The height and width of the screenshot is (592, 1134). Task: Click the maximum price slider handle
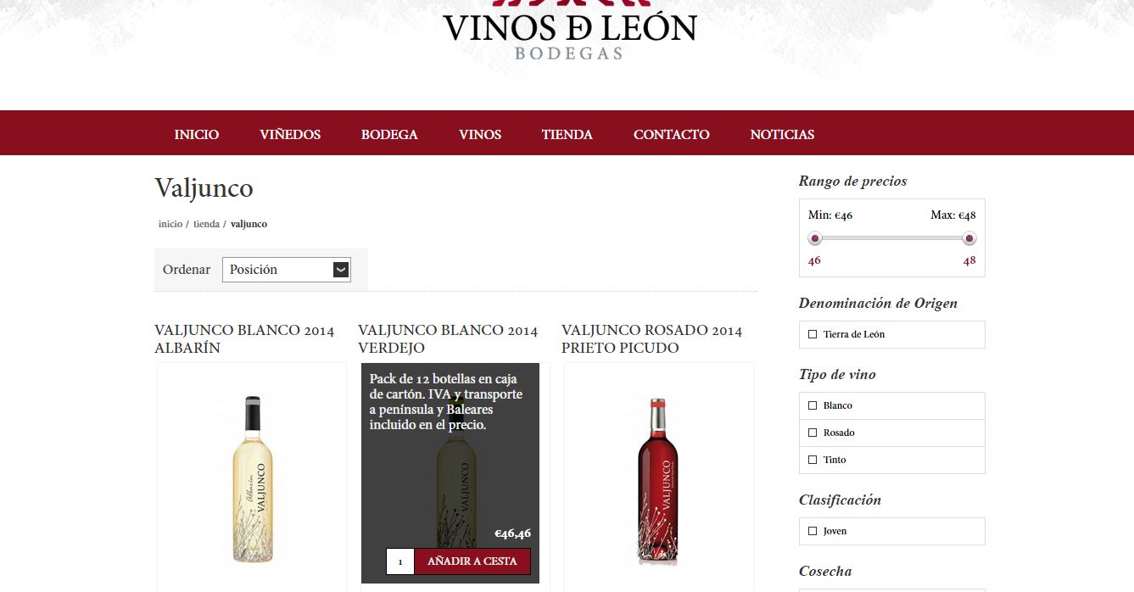tap(969, 238)
